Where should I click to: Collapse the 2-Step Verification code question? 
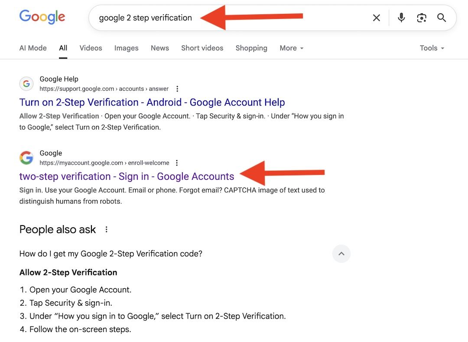[x=341, y=254]
